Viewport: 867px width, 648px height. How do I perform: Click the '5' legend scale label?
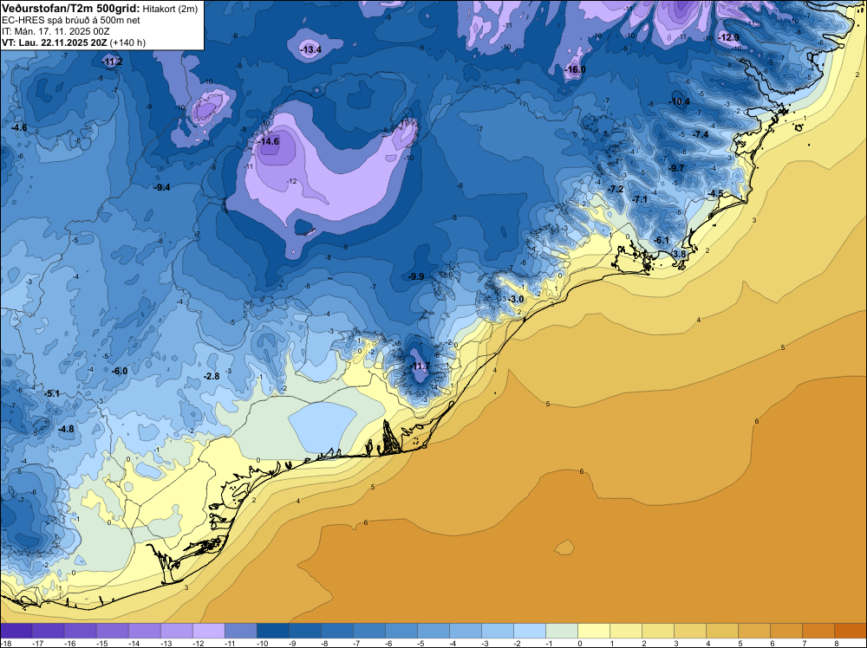coord(740,644)
